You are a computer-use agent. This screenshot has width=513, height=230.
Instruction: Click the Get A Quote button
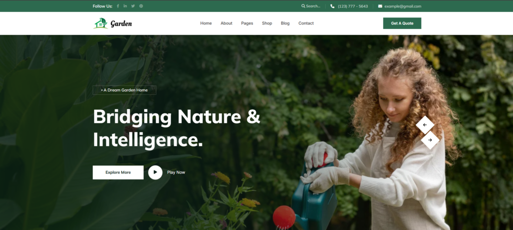tap(402, 23)
